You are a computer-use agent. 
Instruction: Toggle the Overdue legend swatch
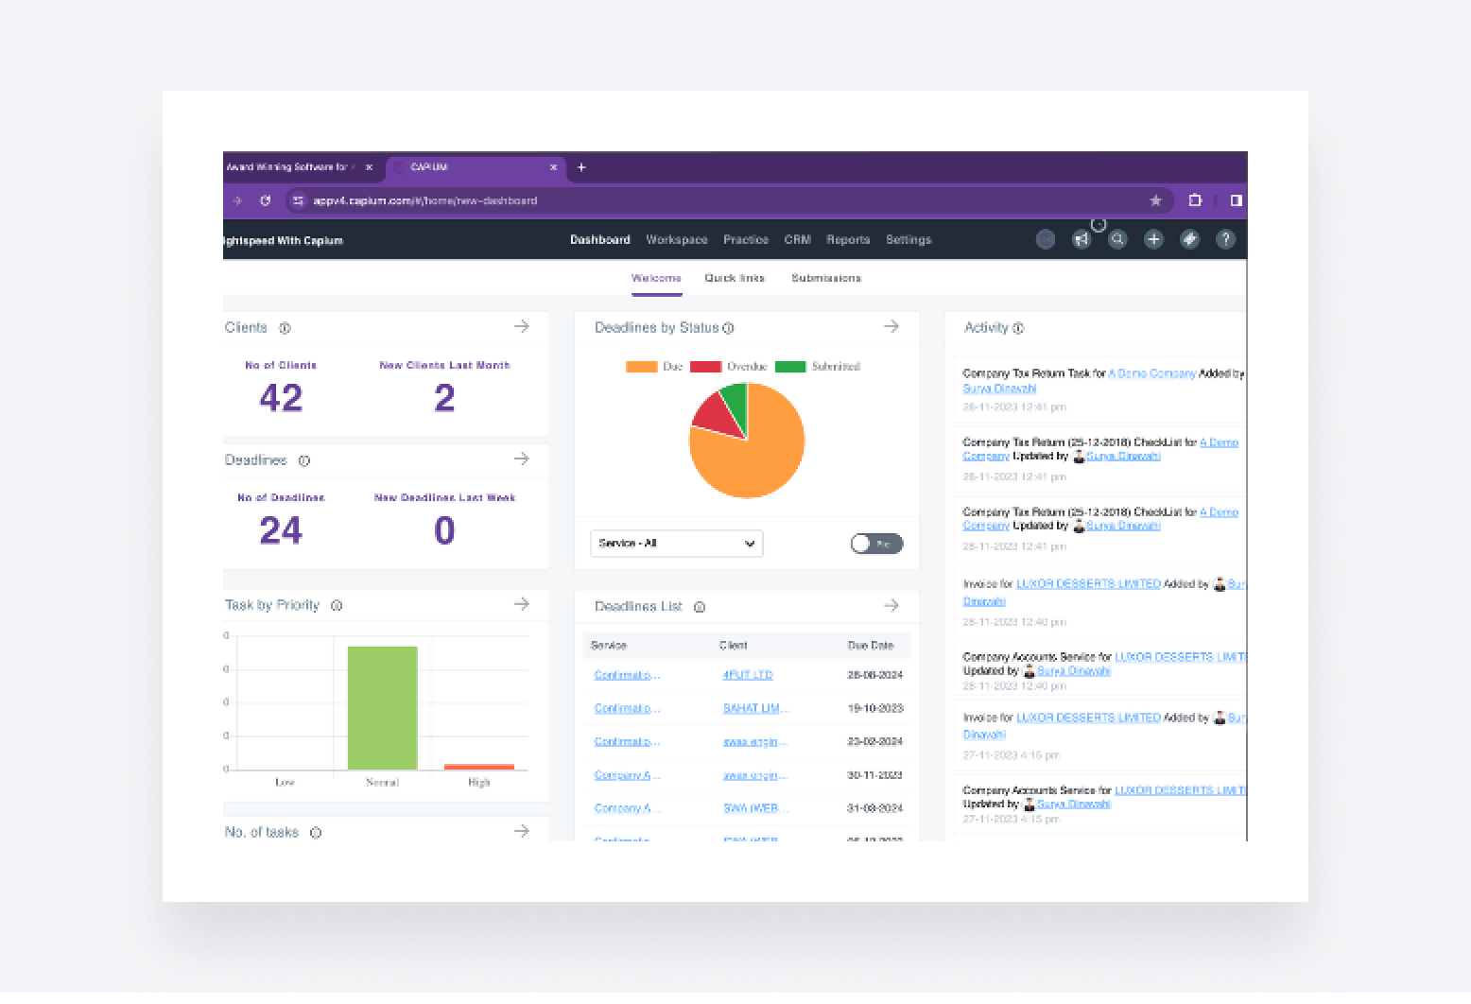click(x=705, y=367)
